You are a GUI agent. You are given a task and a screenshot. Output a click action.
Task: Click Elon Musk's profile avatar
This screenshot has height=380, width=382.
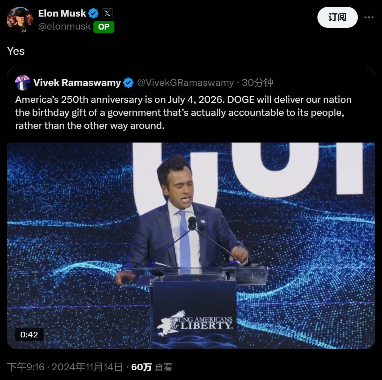click(19, 20)
